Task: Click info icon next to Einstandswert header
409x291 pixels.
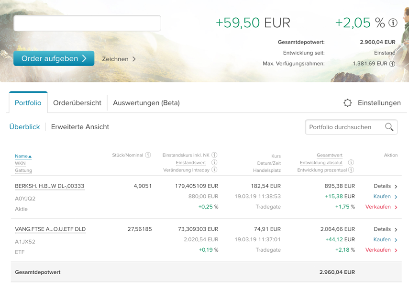Action: point(214,163)
